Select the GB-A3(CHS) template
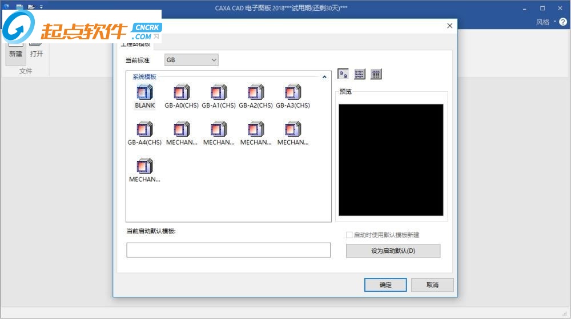Viewport: 571px width, 319px height. pyautogui.click(x=293, y=96)
